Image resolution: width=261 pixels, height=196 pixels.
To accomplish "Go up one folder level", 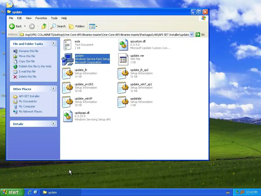I will tap(44, 26).
